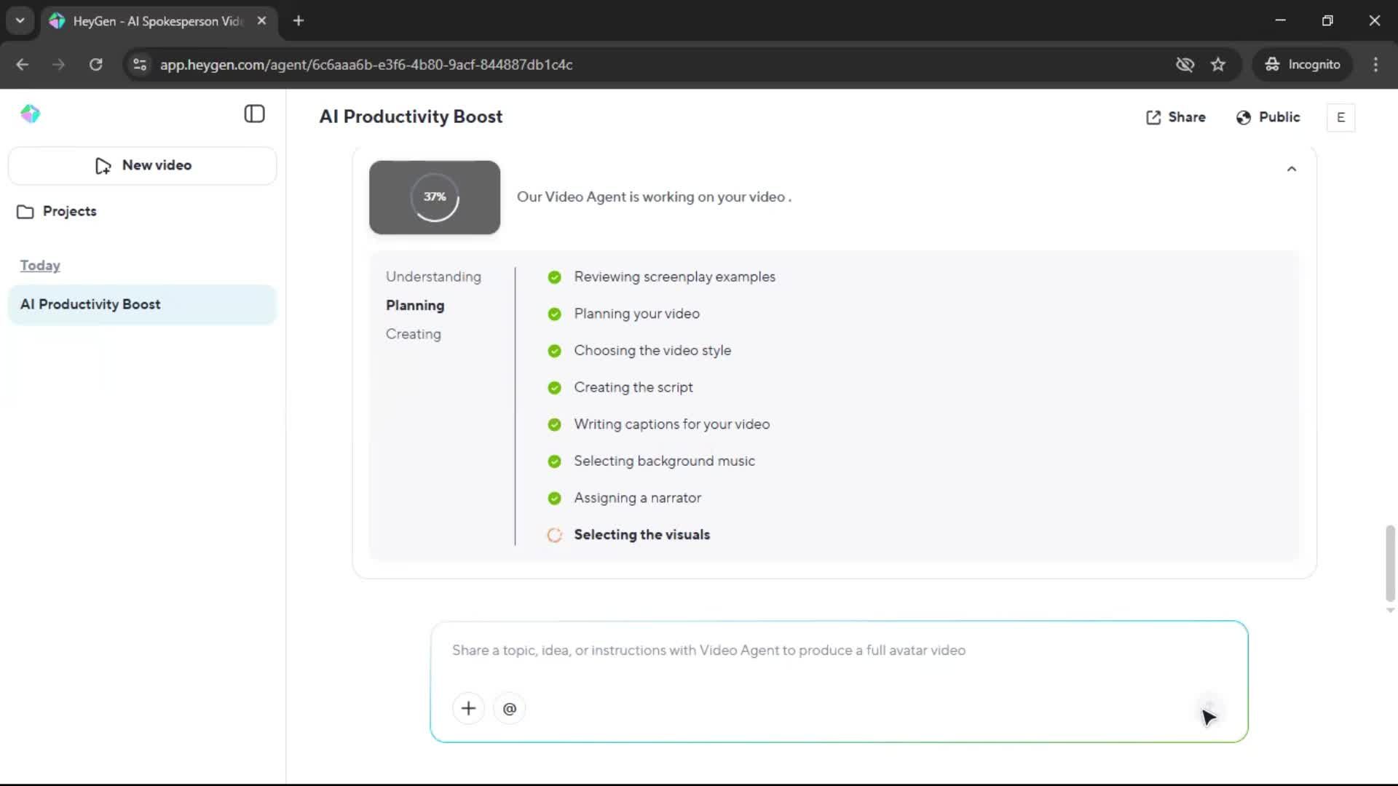Switch to the Understanding stage tab
The image size is (1398, 786).
coord(433,277)
